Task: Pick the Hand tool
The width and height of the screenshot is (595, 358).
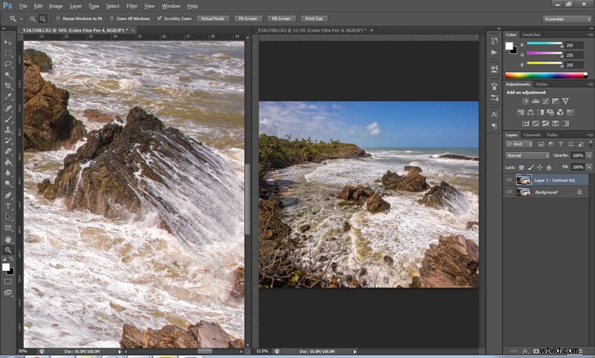Action: click(x=8, y=239)
